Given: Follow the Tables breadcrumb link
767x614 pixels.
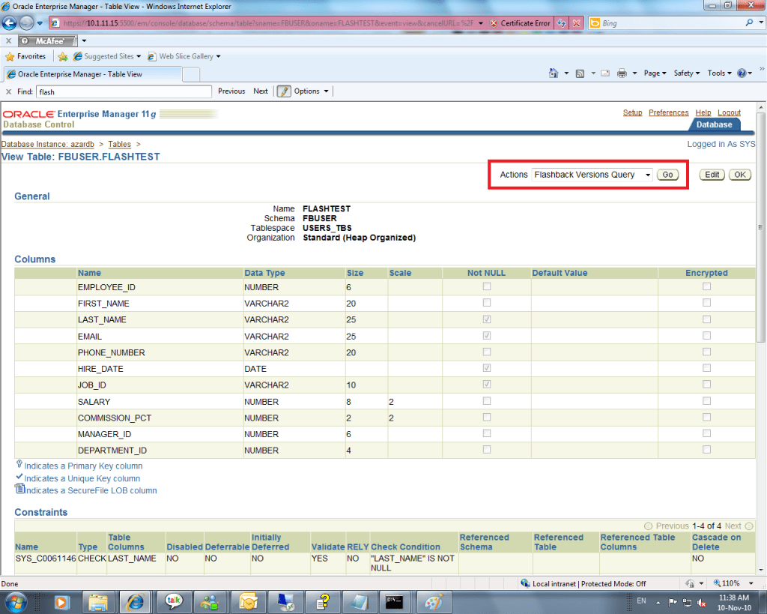Looking at the screenshot, I should point(119,144).
